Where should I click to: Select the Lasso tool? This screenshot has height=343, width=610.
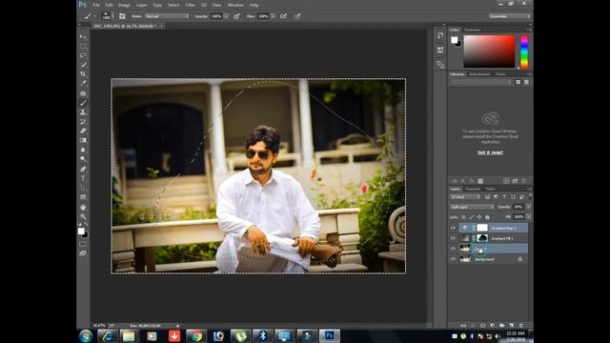click(83, 55)
